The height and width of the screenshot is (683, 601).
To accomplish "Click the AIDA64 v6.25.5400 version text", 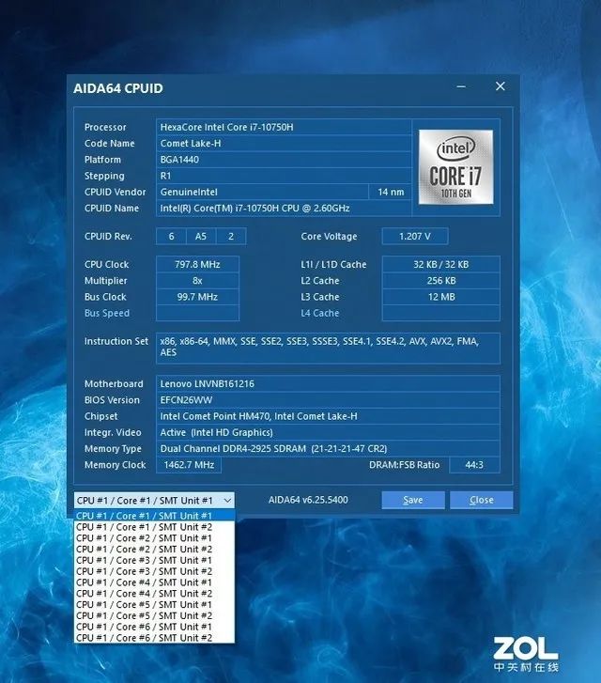I will click(x=308, y=500).
